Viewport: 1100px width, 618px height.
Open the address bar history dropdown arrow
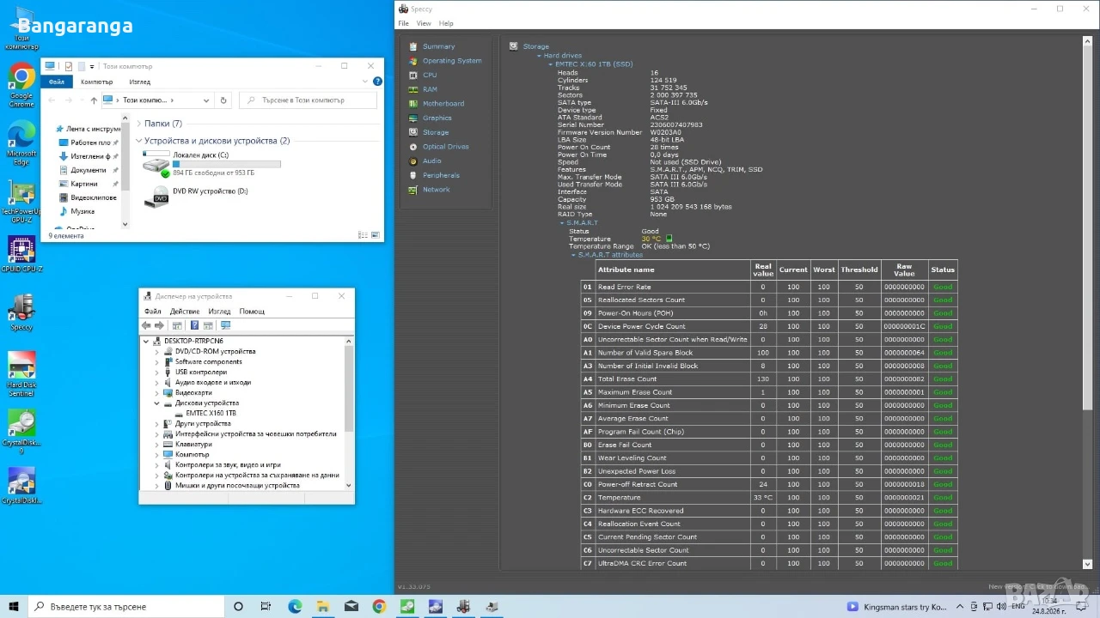coord(206,100)
